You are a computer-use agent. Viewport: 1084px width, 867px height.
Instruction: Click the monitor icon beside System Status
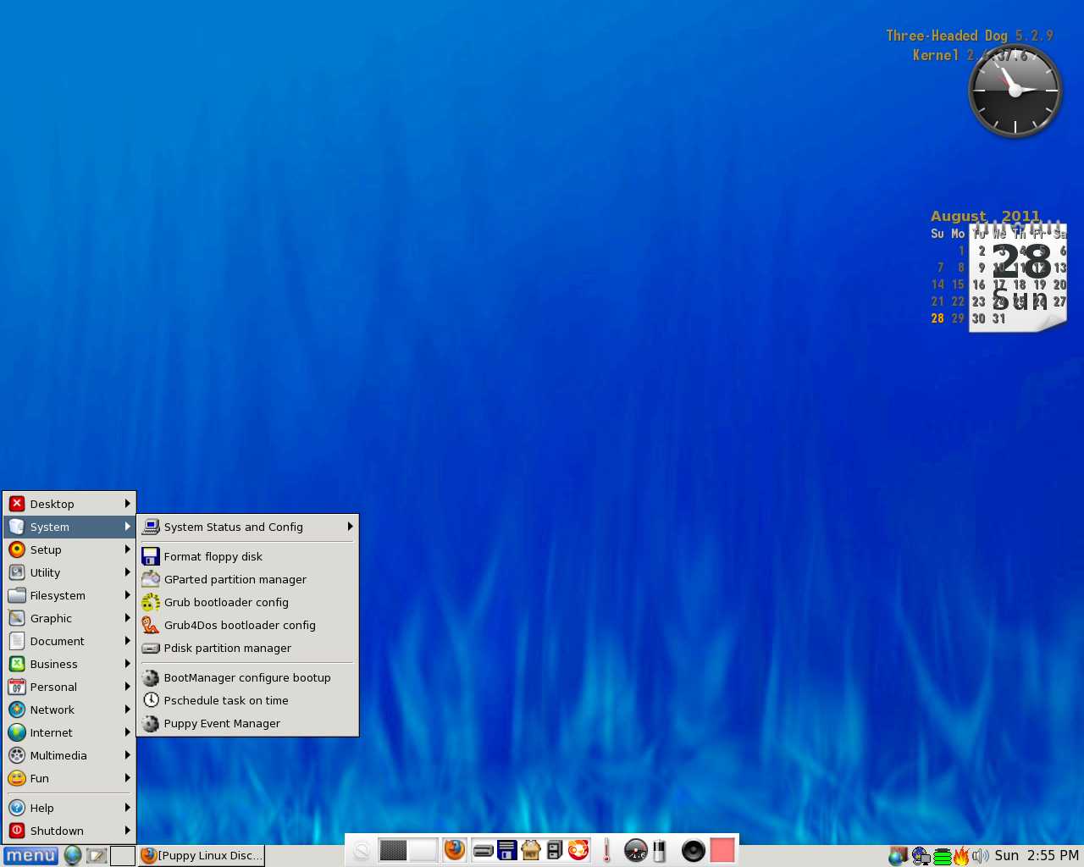[x=151, y=527]
